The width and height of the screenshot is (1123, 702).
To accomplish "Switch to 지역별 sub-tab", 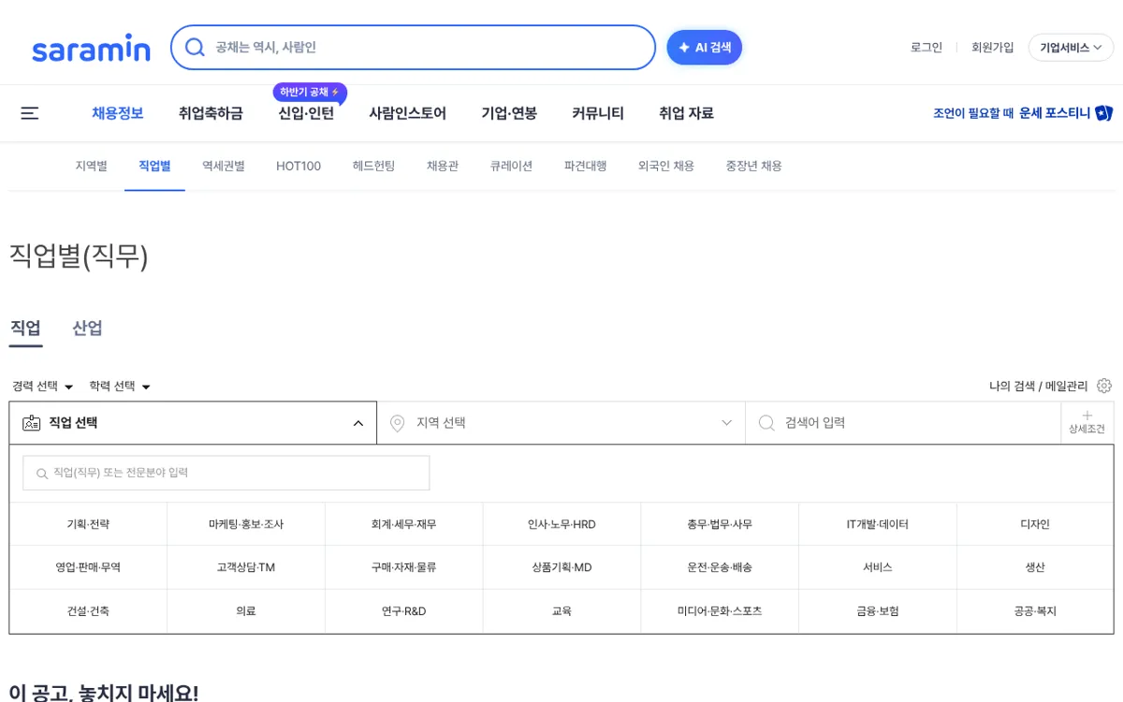I will click(92, 166).
